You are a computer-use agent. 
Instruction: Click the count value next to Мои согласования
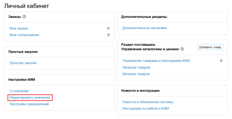pos(108,35)
